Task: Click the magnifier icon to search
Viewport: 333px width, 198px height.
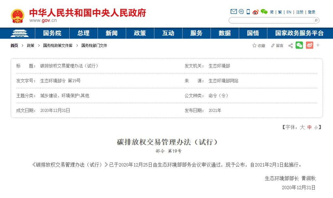Action: 315,20
